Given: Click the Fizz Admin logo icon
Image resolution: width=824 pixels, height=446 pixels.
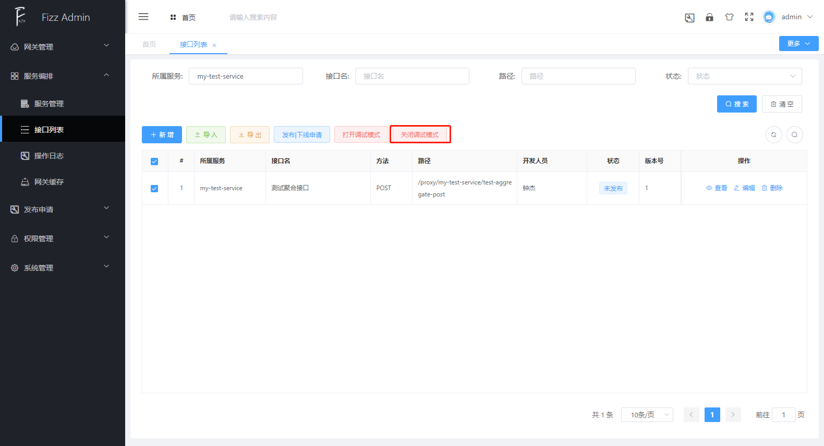Looking at the screenshot, I should (x=20, y=17).
